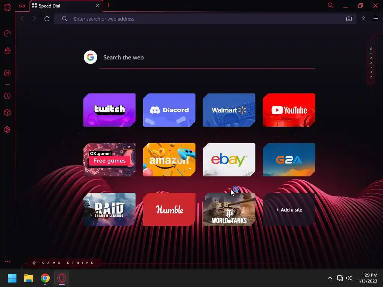The width and height of the screenshot is (383, 287).
Task: Open the G2A speed dial tile
Action: coord(289,160)
